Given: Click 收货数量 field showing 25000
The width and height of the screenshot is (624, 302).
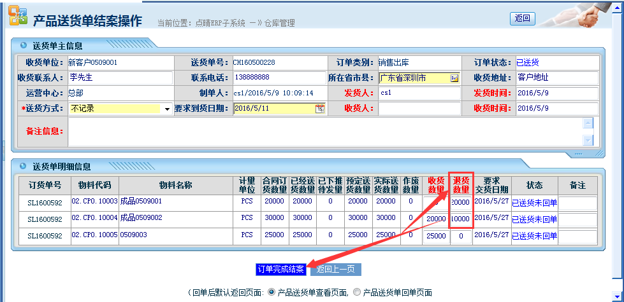Looking at the screenshot, I should [436, 236].
